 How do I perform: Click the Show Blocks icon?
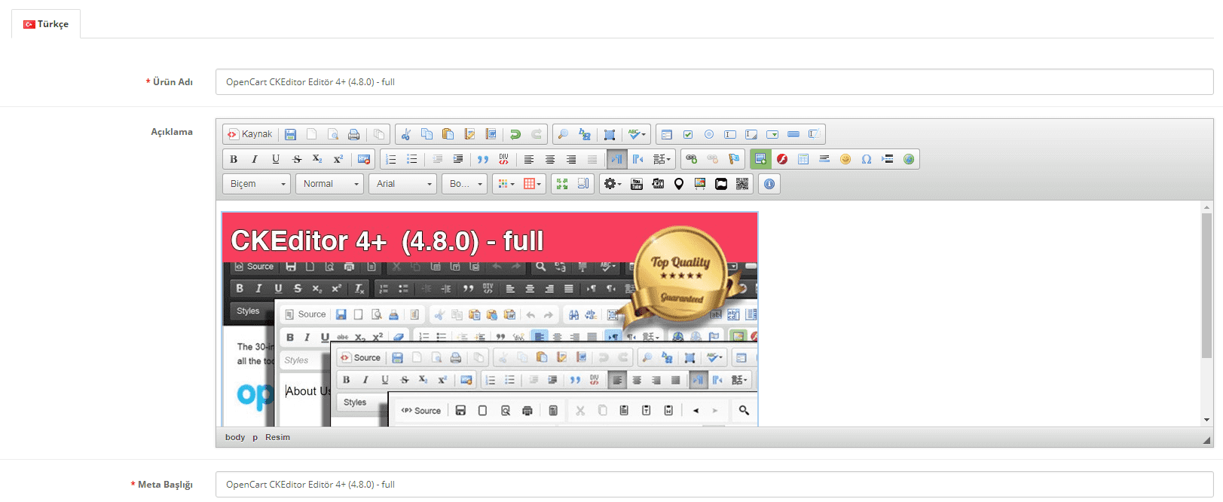coord(583,184)
